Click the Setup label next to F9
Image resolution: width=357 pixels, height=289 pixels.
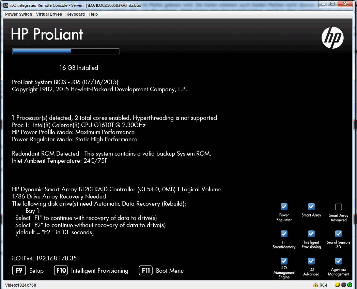coord(36,271)
